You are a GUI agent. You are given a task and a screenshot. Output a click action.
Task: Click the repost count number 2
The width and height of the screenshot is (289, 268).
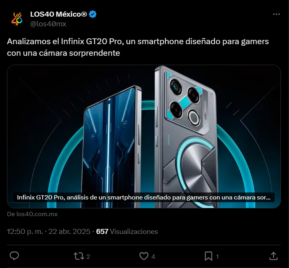(88, 256)
